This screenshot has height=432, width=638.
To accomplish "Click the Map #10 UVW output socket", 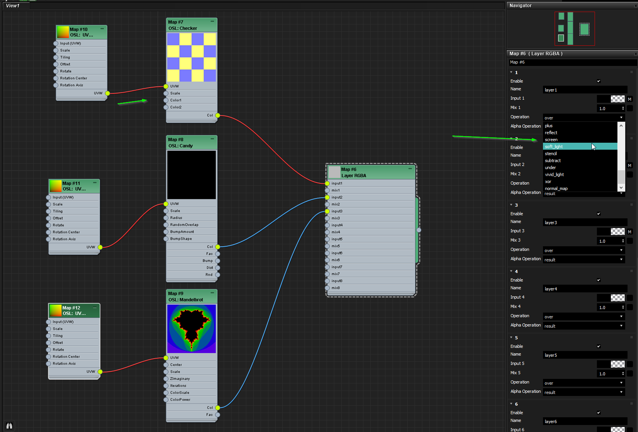I will [x=107, y=93].
